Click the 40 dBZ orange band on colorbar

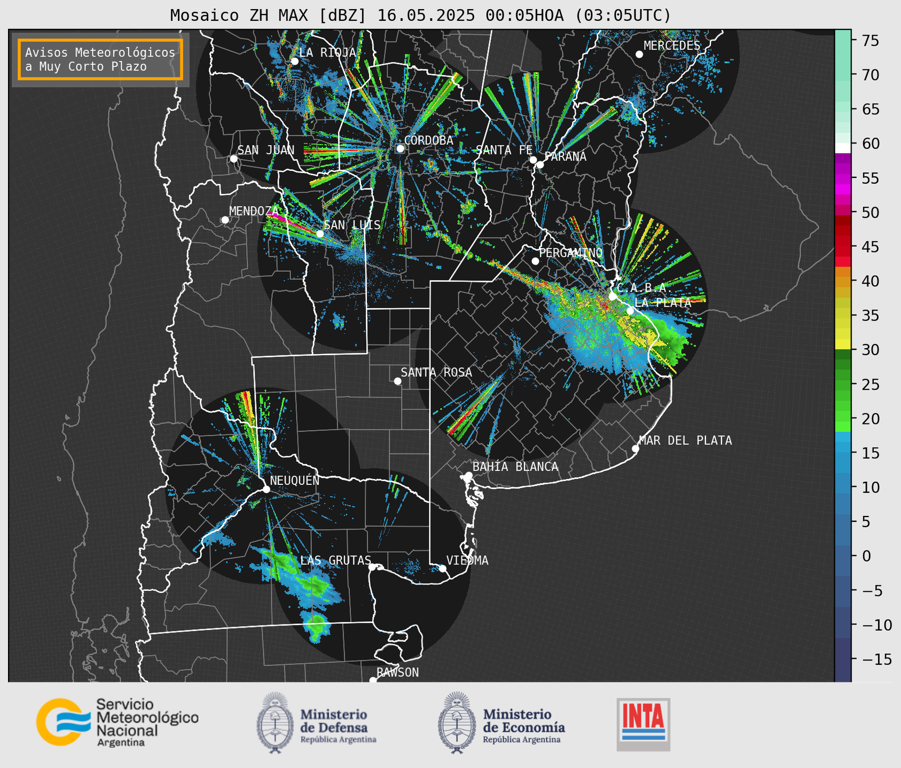tap(843, 281)
